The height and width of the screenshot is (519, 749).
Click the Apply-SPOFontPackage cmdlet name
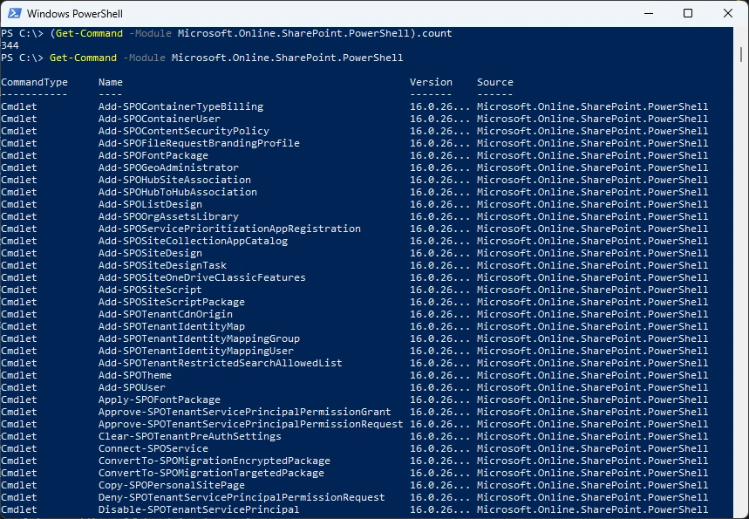pos(160,399)
